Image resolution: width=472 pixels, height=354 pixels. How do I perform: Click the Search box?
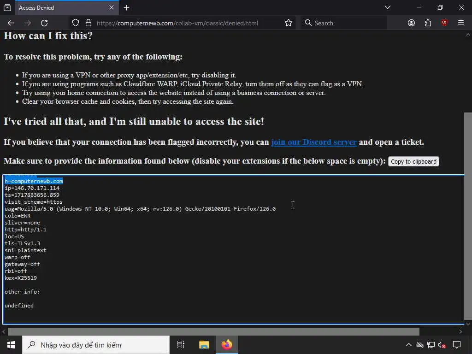coord(344,23)
